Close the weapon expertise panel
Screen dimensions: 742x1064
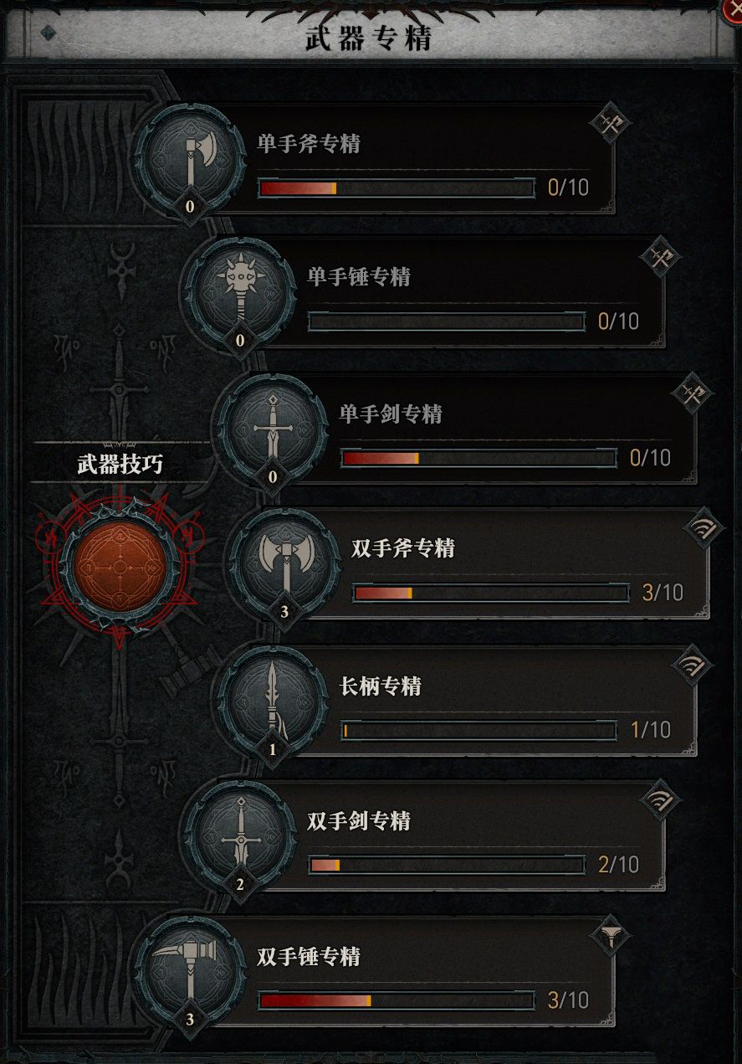pyautogui.click(x=734, y=7)
